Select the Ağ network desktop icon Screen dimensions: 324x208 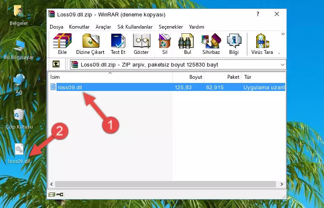click(x=19, y=84)
